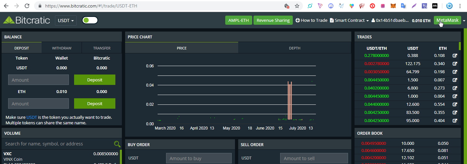Deposit USDT using the first Deposit button
Image resolution: width=467 pixels, height=164 pixels.
[x=95, y=80]
